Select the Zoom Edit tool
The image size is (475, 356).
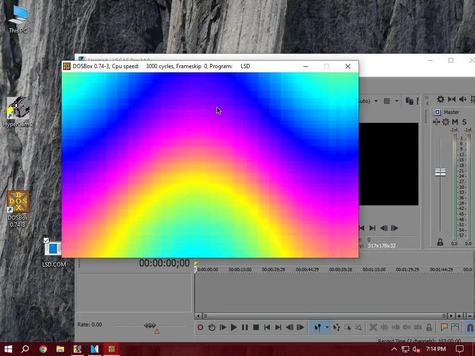point(359,327)
